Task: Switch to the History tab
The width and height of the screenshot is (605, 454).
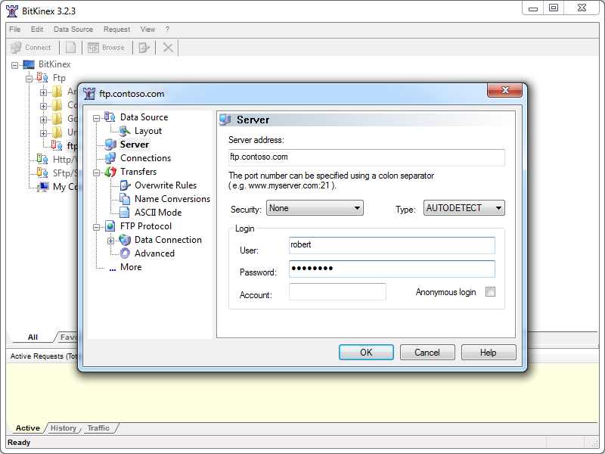Action: click(x=64, y=428)
